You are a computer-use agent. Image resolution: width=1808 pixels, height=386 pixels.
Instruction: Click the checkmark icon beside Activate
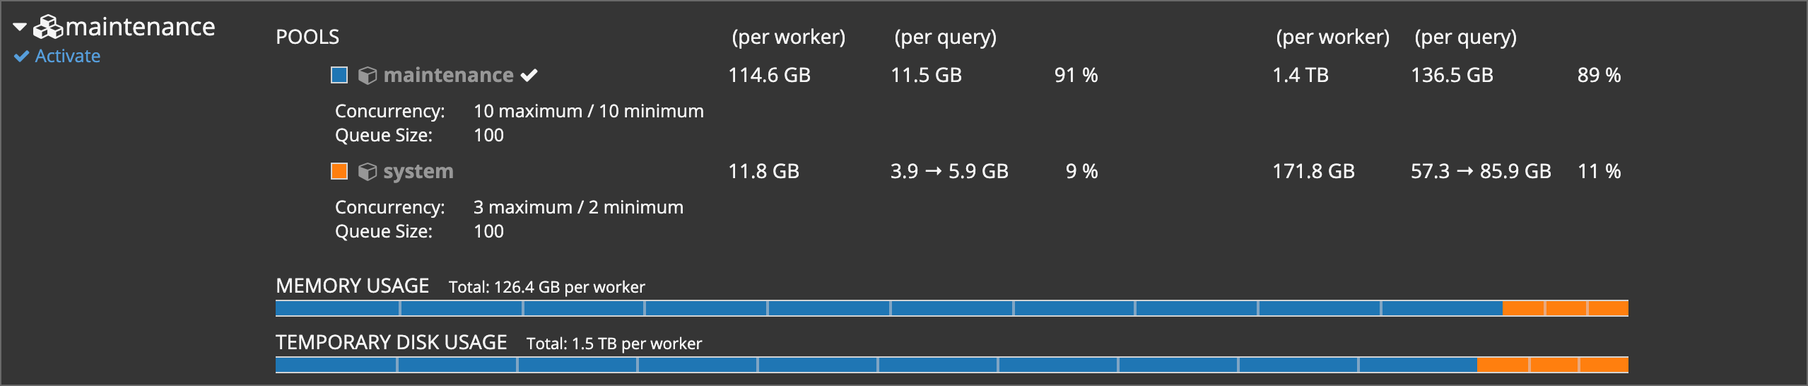22,57
